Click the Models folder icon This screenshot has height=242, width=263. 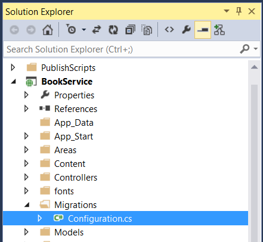[x=45, y=232]
